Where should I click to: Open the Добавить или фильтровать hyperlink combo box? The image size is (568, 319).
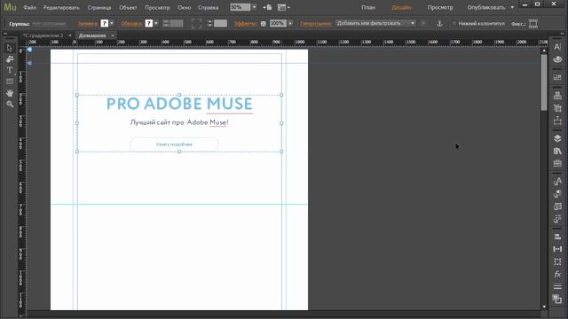pyautogui.click(x=375, y=24)
